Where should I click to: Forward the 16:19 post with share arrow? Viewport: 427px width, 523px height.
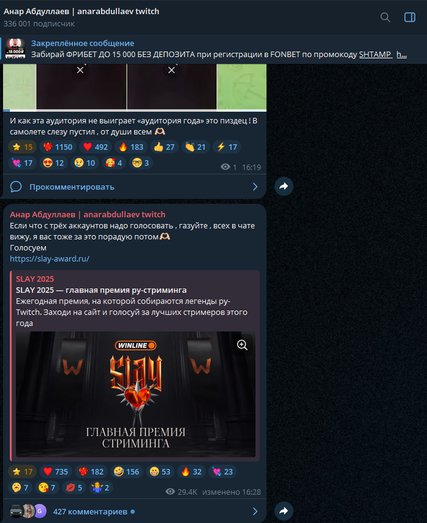[x=284, y=187]
